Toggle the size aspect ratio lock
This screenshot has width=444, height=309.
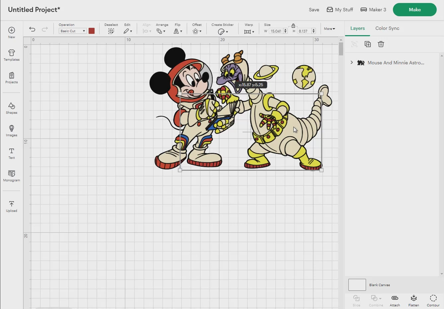point(293,26)
